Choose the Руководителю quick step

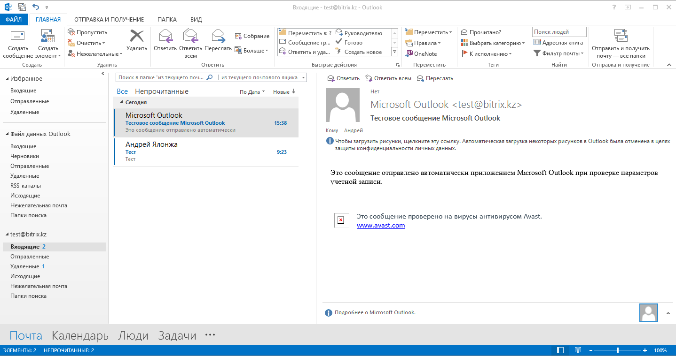[x=359, y=33]
